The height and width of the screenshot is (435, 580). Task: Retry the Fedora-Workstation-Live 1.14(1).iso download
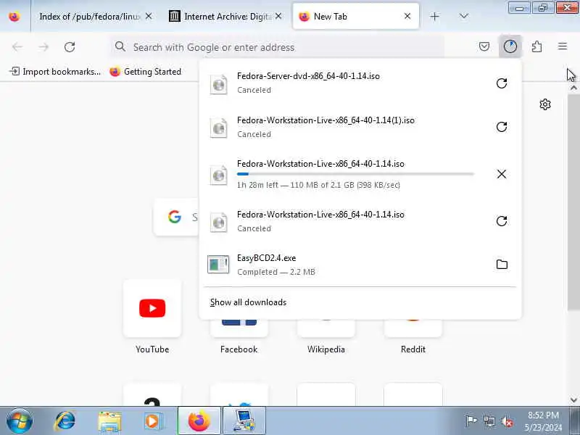501,127
